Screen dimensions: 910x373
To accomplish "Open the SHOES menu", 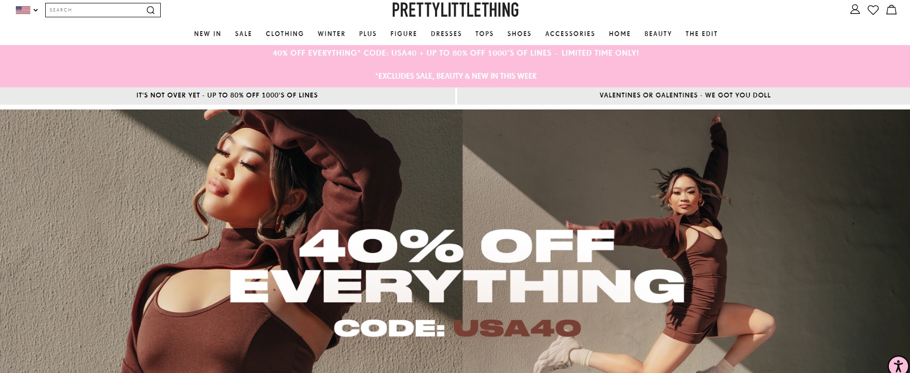I will [519, 34].
